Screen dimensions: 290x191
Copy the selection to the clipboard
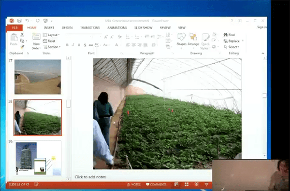(x=22, y=41)
